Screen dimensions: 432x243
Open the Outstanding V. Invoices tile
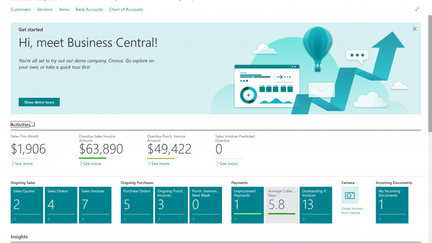point(316,205)
